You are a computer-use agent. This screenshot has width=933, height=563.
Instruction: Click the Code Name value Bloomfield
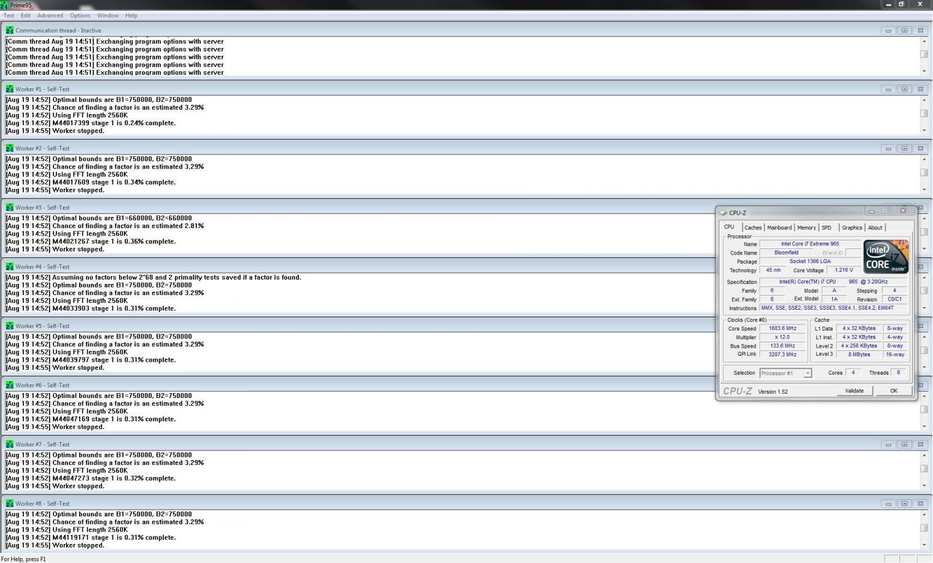[786, 253]
